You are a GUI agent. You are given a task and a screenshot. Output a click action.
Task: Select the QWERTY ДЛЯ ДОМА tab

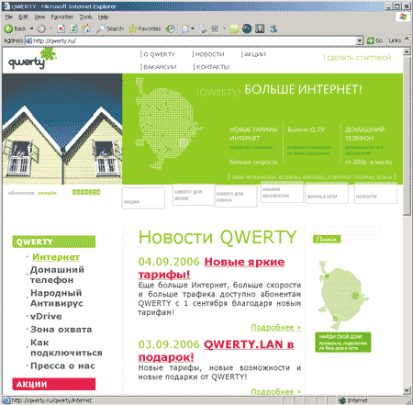[x=194, y=195]
